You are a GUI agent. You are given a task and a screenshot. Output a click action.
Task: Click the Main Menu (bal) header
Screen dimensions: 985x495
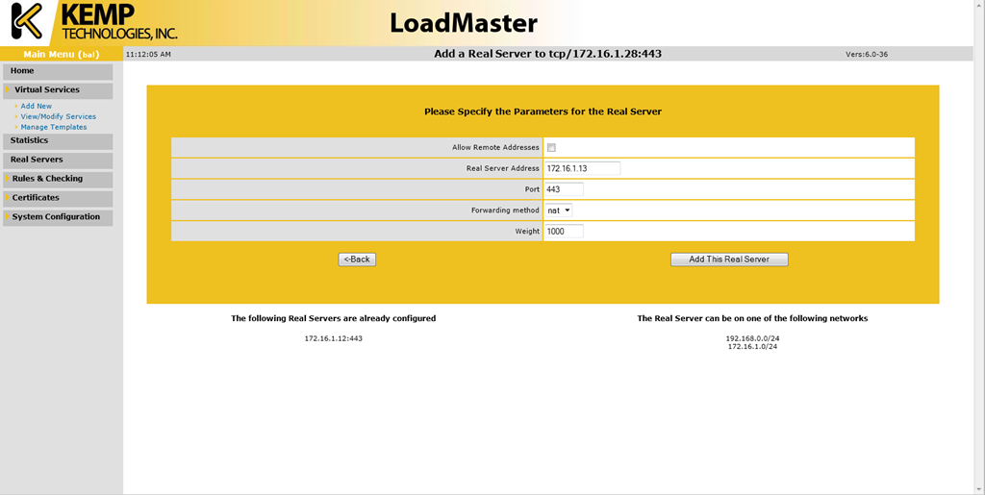(x=61, y=54)
